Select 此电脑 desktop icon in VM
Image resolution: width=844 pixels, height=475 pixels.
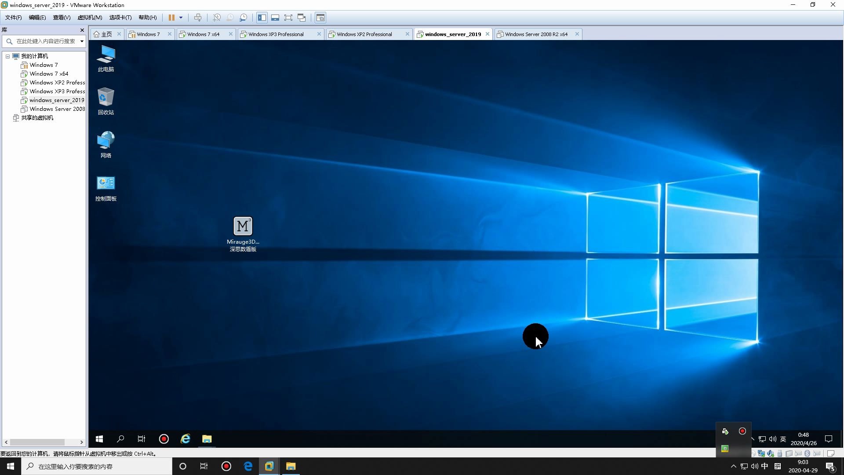pyautogui.click(x=106, y=58)
